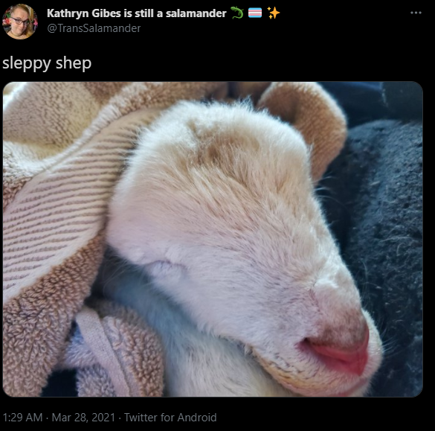This screenshot has height=431, width=435.
Task: Open the three-dot more options menu
Action: point(416,13)
